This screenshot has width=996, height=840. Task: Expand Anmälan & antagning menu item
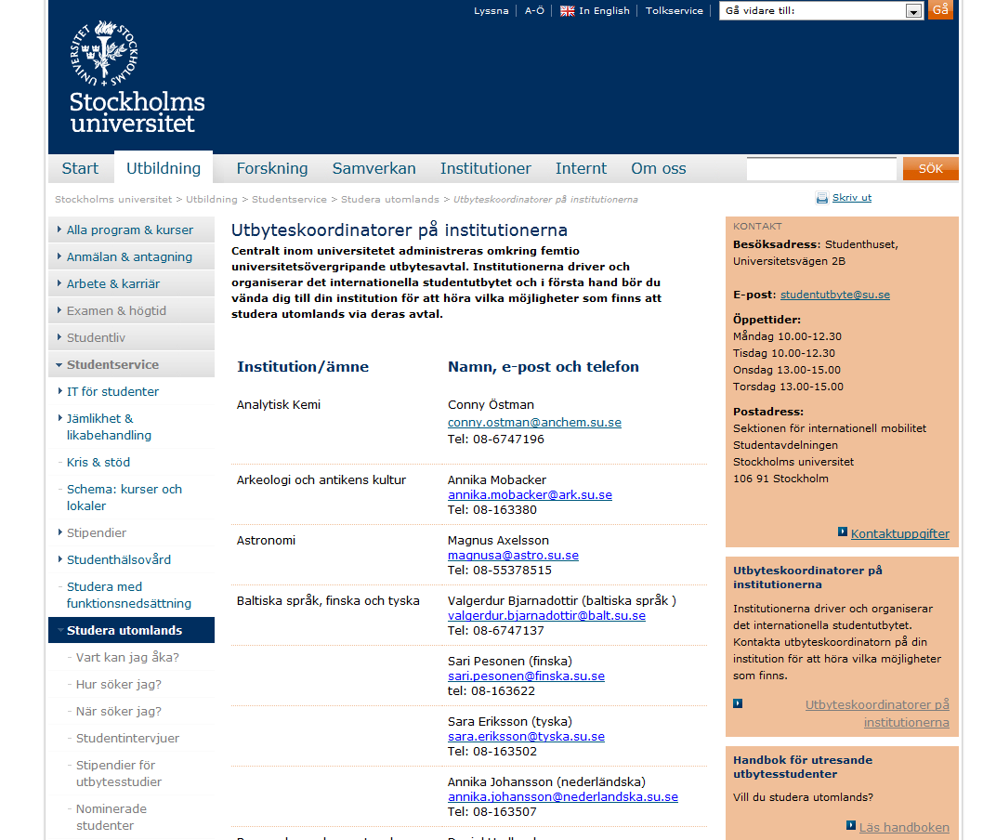[131, 256]
